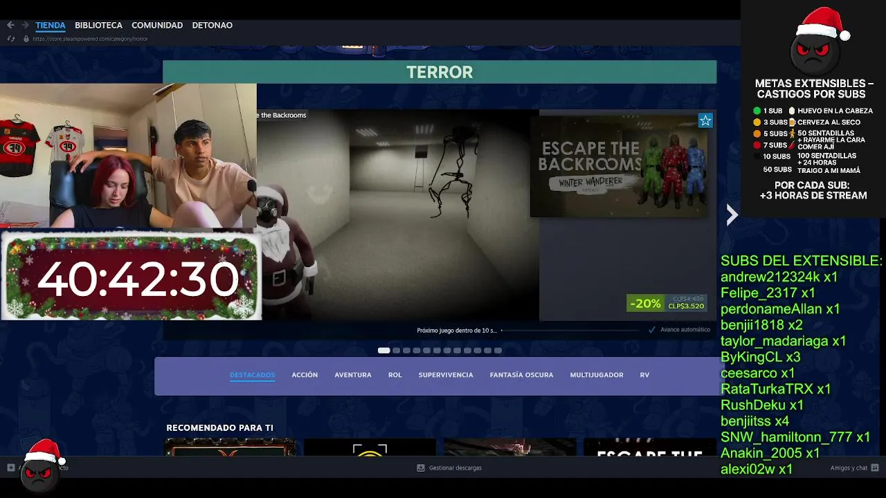886x498 pixels.
Task: Select the third carousel page dot
Action: point(406,351)
